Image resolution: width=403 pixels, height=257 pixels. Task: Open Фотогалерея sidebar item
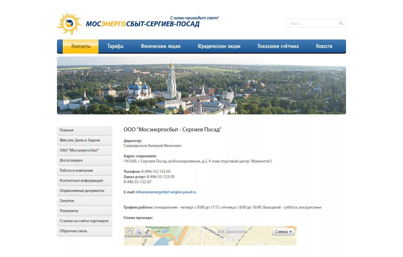[x=85, y=160]
